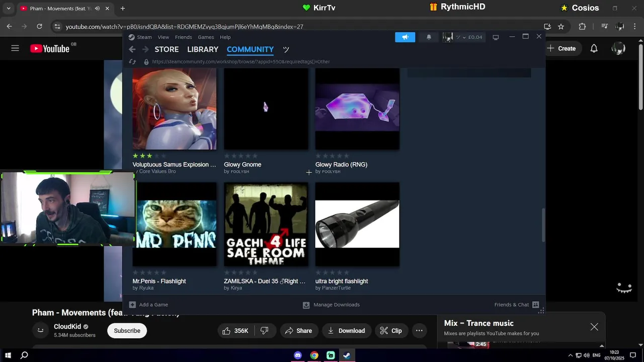Open Steam from the taskbar

point(347,355)
